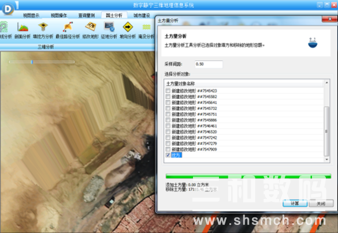The image size is (338, 233).
Task: Select the 填挖方分析 cut-fill tool
Action: [43, 30]
